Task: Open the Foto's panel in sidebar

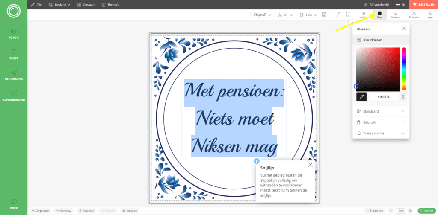Action: [x=14, y=33]
